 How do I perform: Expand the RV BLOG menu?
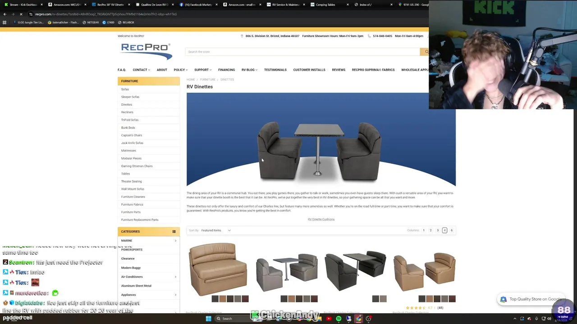click(249, 70)
